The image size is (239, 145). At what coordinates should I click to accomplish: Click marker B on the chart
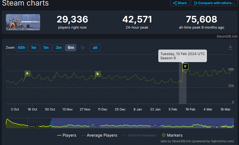[98, 74]
